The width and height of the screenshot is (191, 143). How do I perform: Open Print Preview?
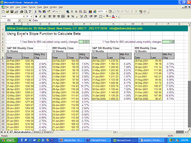[26, 12]
